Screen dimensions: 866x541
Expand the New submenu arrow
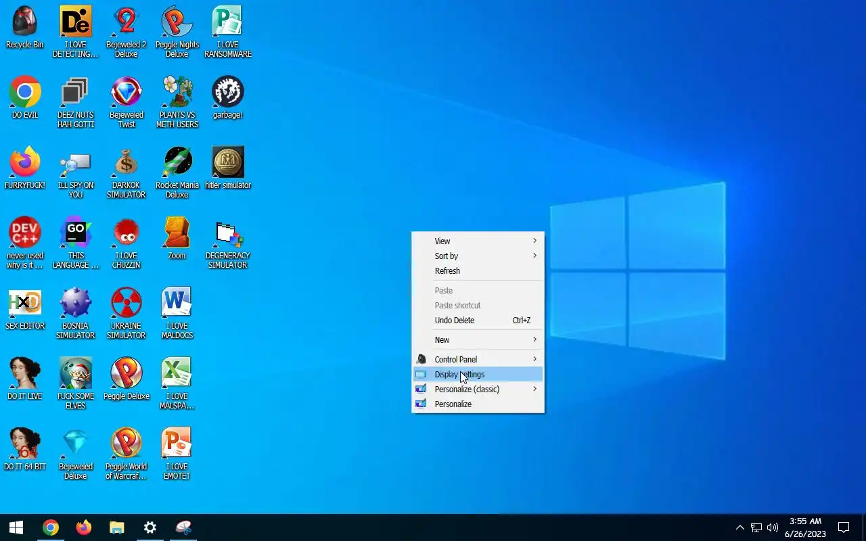[534, 339]
